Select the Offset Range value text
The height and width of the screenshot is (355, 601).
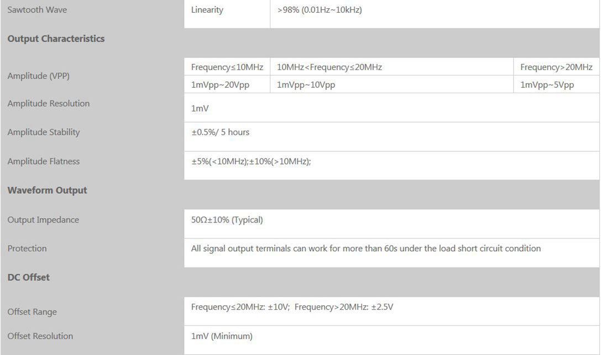[292, 307]
